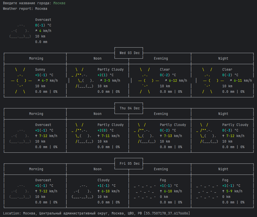
Task: Click the Morning header under Wed 03 Dec
Action: tap(36, 59)
